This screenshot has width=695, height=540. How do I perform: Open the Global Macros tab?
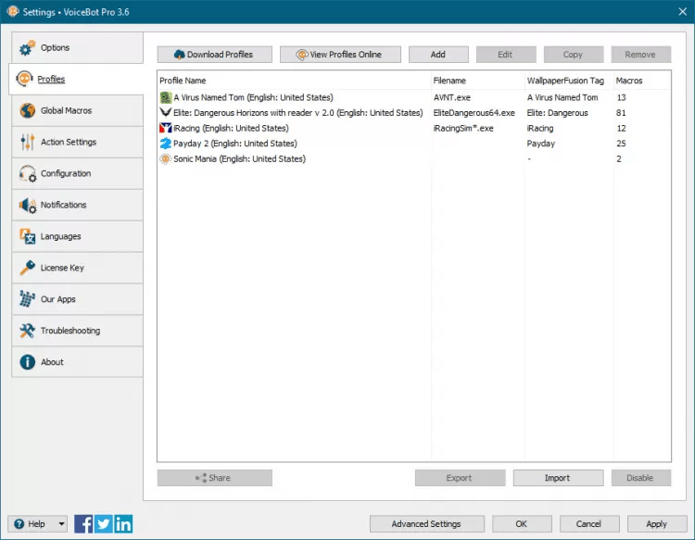click(x=77, y=110)
